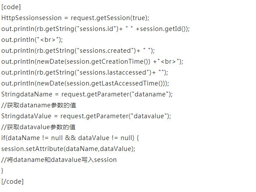The image size is (256, 192).
Task: Click the StringdataValue declaration line
Action: 86,117
